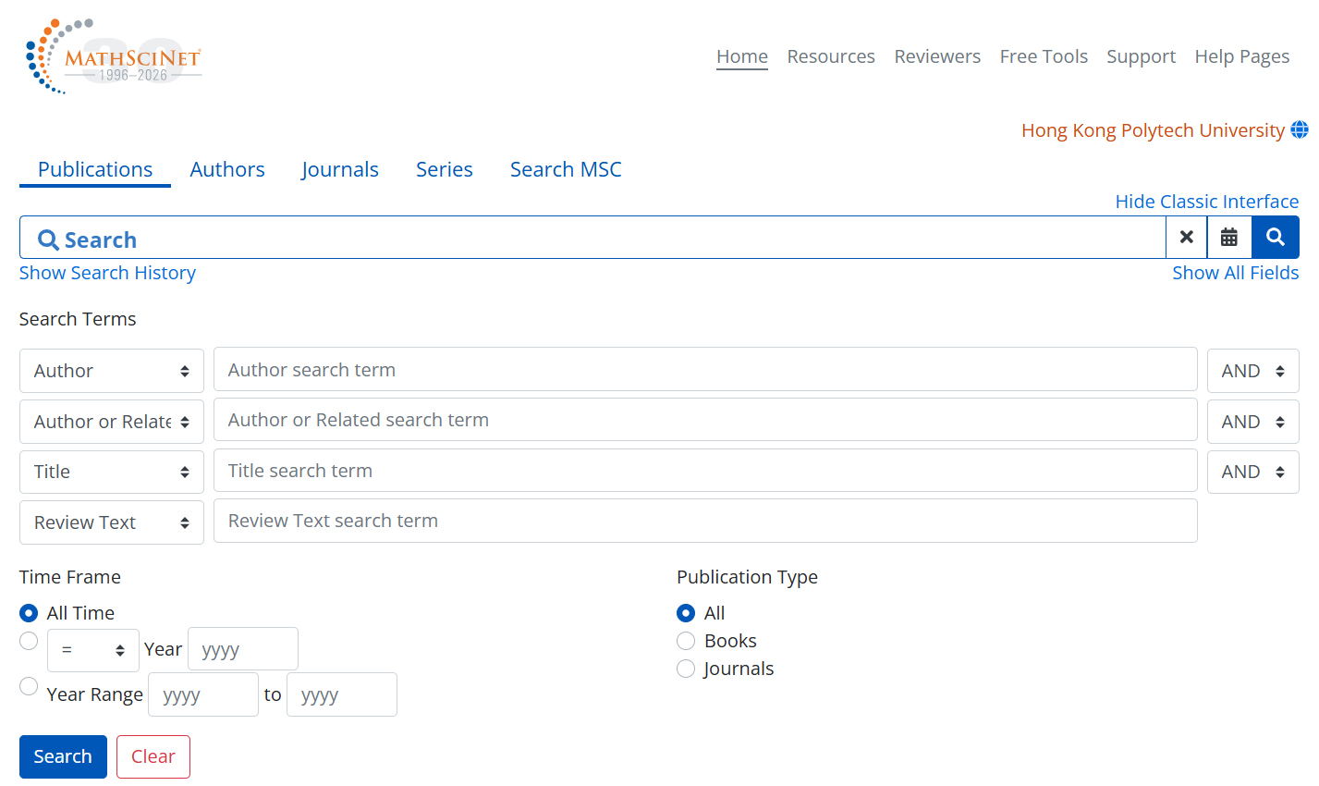The width and height of the screenshot is (1319, 786).
Task: Click the globe icon beside Hong Kong Polytech University
Action: point(1299,130)
